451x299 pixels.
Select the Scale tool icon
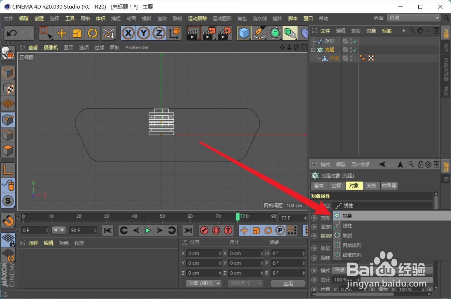76,33
